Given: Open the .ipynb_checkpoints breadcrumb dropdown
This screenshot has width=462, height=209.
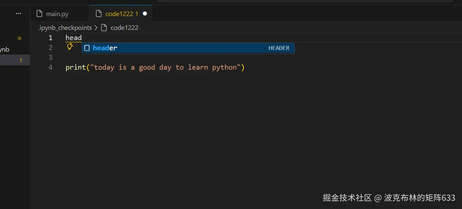Looking at the screenshot, I should click(x=65, y=28).
